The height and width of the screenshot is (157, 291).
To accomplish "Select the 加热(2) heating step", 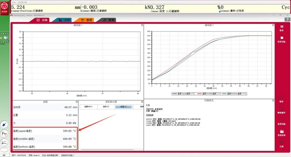I will point(106,107).
